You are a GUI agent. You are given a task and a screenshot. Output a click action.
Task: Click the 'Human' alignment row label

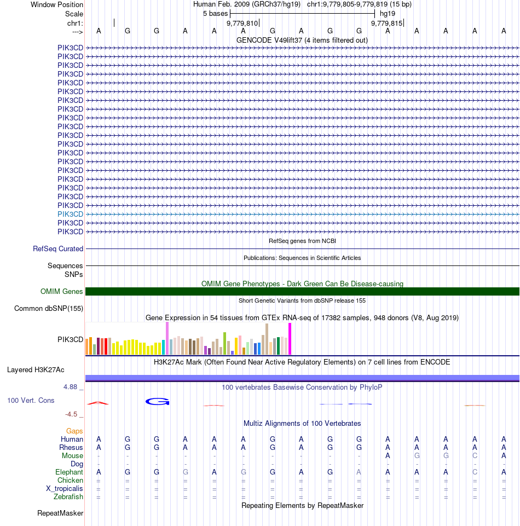72,440
